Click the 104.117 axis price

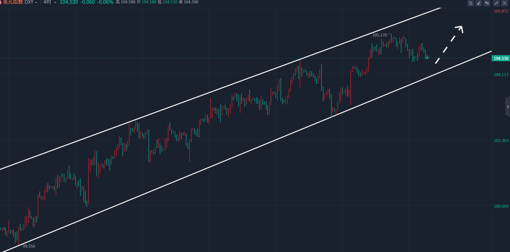tap(501, 75)
